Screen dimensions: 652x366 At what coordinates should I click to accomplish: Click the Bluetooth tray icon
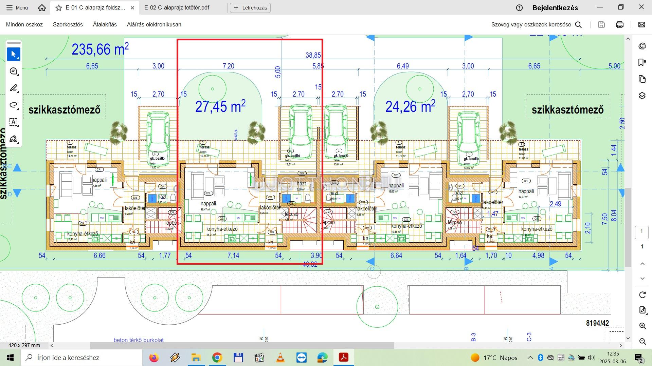click(x=541, y=358)
